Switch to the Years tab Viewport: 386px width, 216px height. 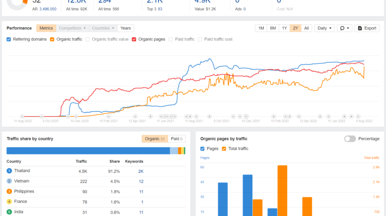125,28
